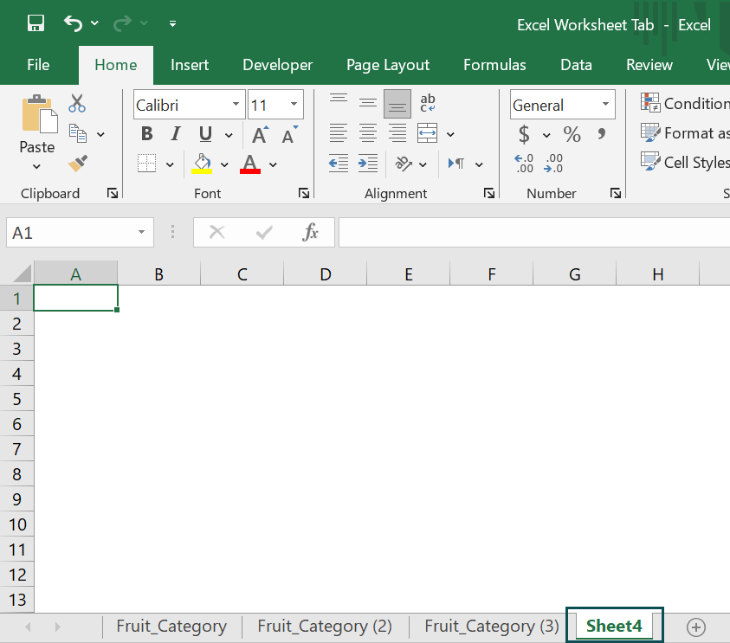The image size is (730, 643).
Task: Click the Increase Font Size icon
Action: 259,134
